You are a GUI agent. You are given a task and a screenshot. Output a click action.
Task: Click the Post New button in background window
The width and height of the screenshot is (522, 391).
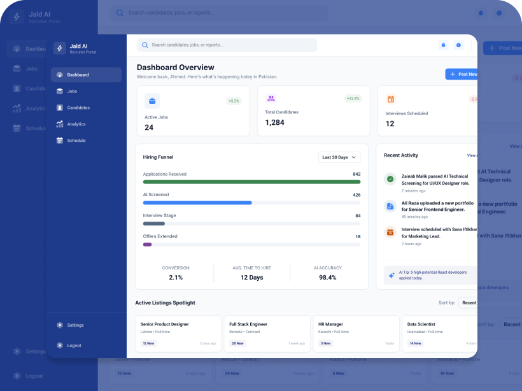(x=503, y=48)
